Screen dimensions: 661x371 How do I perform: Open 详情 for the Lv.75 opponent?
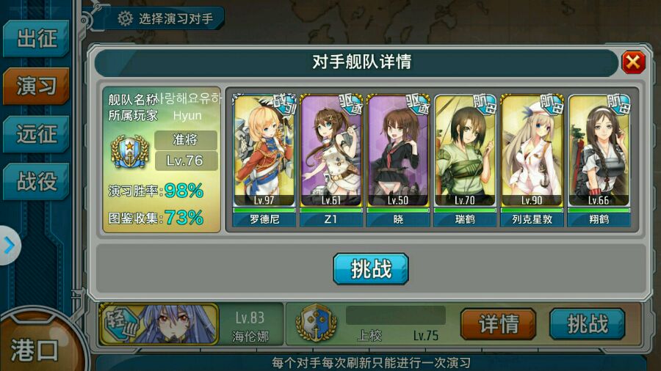coord(498,324)
